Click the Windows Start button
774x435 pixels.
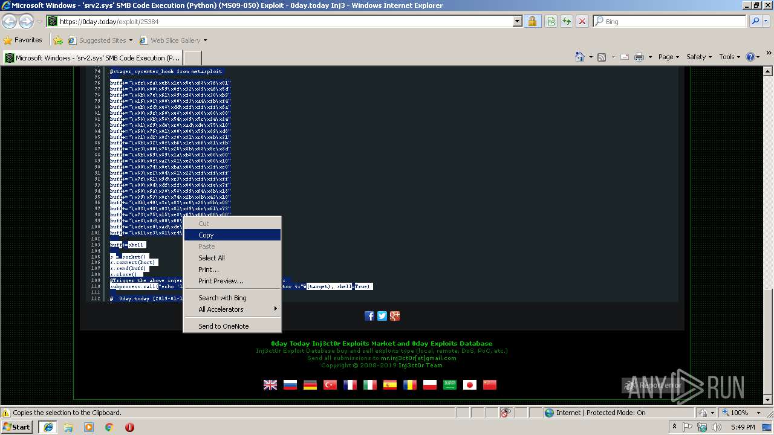[x=17, y=427]
